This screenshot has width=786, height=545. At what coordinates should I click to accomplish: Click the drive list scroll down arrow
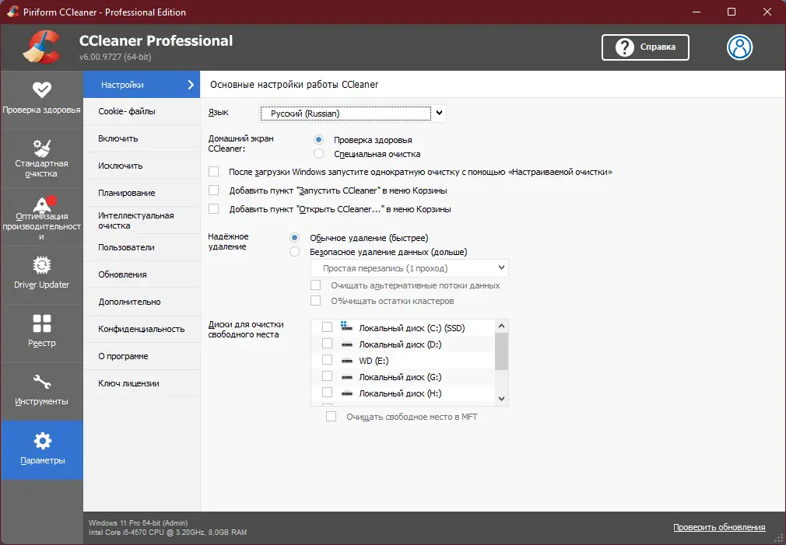(501, 399)
